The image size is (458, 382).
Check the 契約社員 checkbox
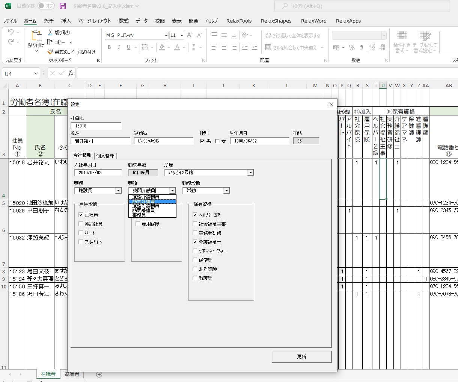pos(81,224)
